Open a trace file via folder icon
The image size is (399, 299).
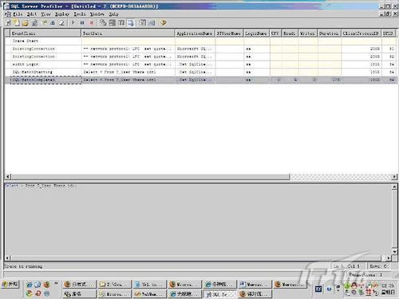[26, 23]
